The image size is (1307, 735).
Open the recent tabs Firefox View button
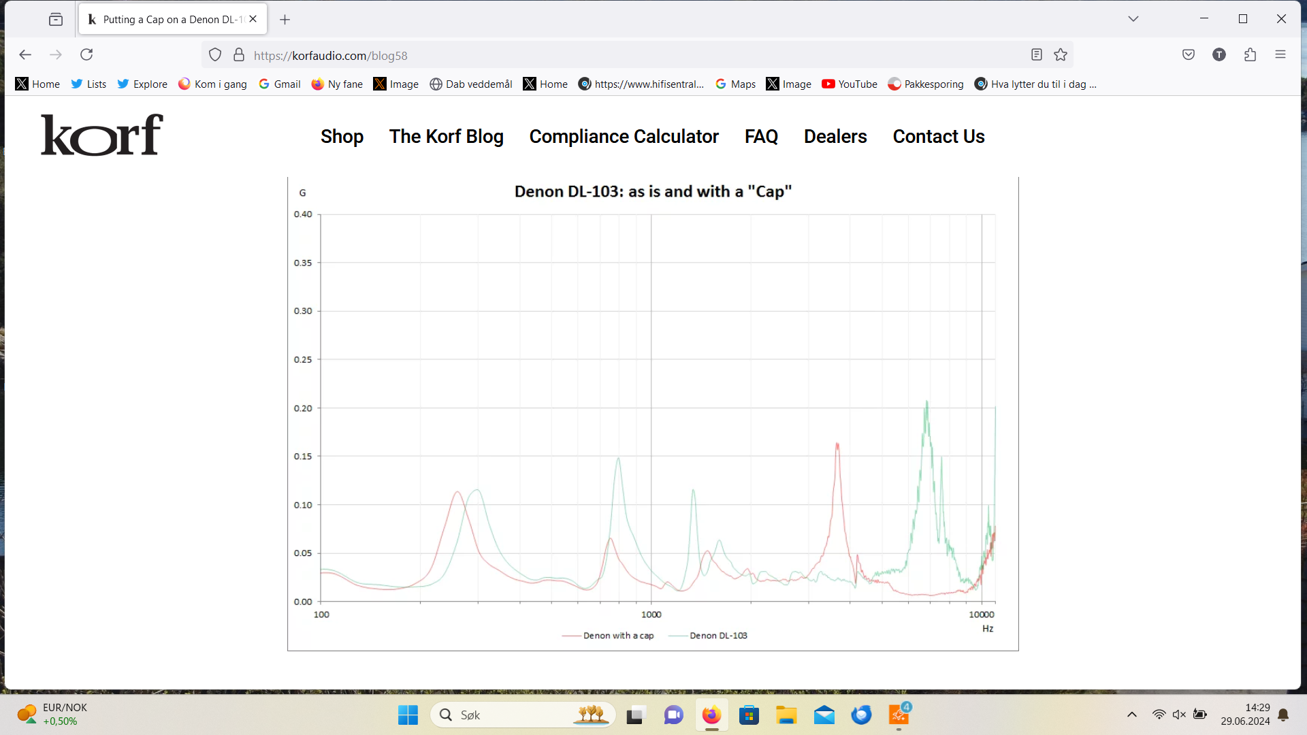[x=56, y=19]
